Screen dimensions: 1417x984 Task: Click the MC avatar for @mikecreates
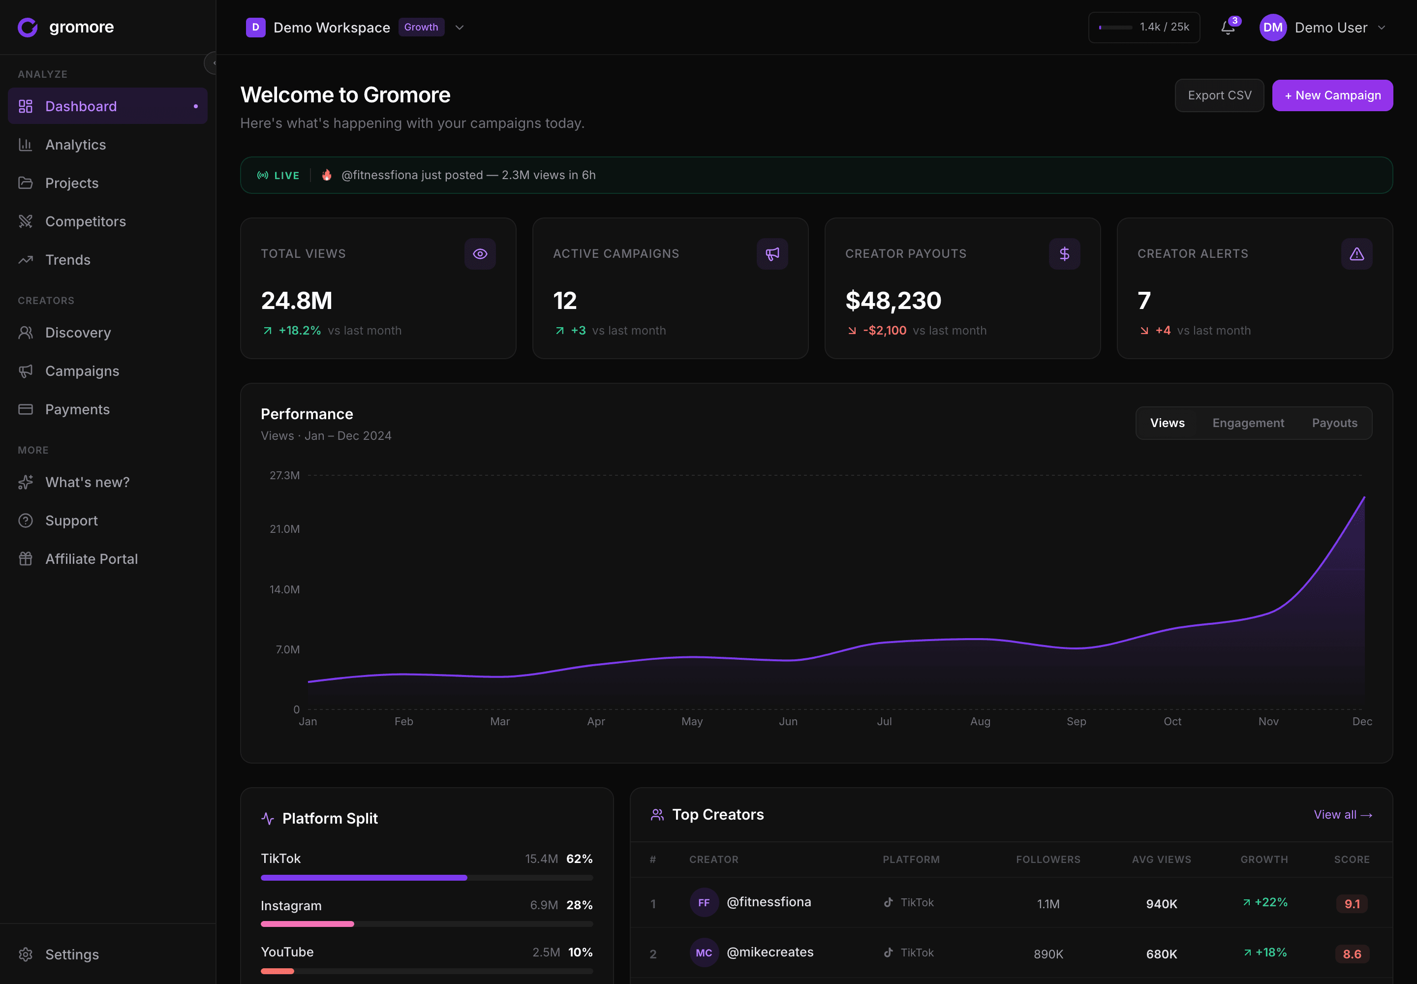point(704,953)
